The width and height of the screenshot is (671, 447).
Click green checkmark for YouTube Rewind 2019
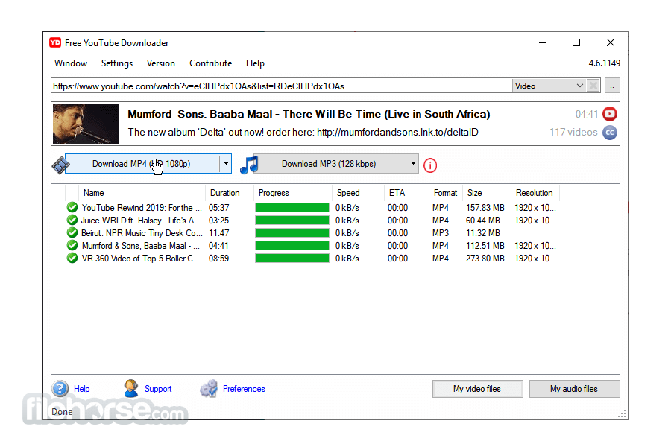pyautogui.click(x=72, y=207)
